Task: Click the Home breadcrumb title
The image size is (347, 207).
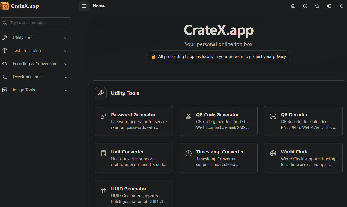Action: tap(99, 6)
